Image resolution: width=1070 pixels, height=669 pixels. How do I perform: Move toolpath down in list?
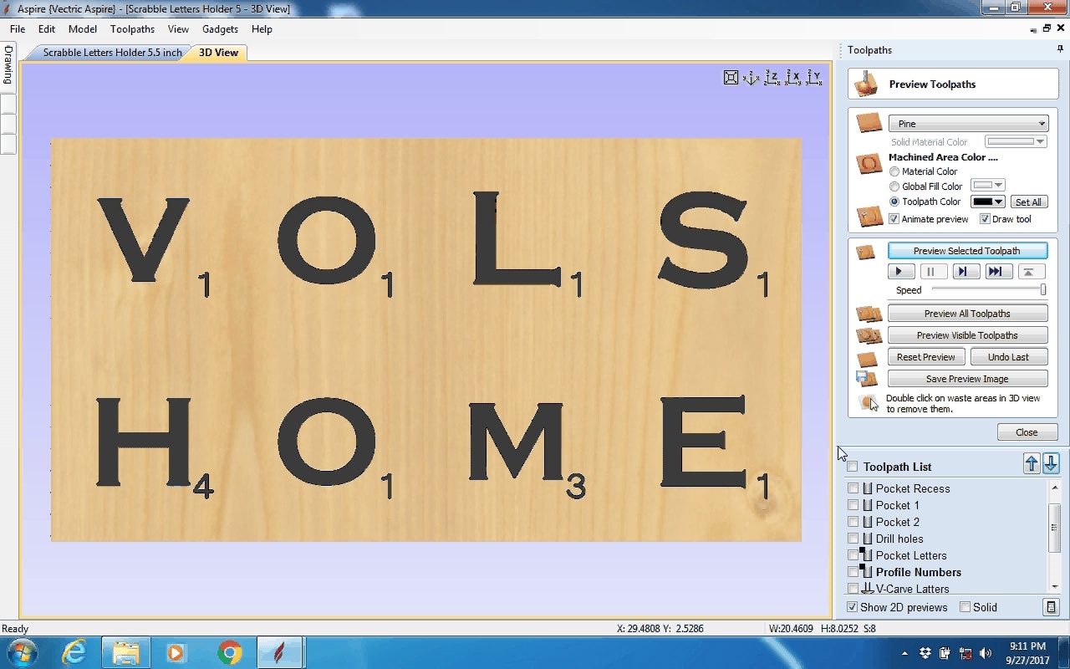[x=1051, y=464]
